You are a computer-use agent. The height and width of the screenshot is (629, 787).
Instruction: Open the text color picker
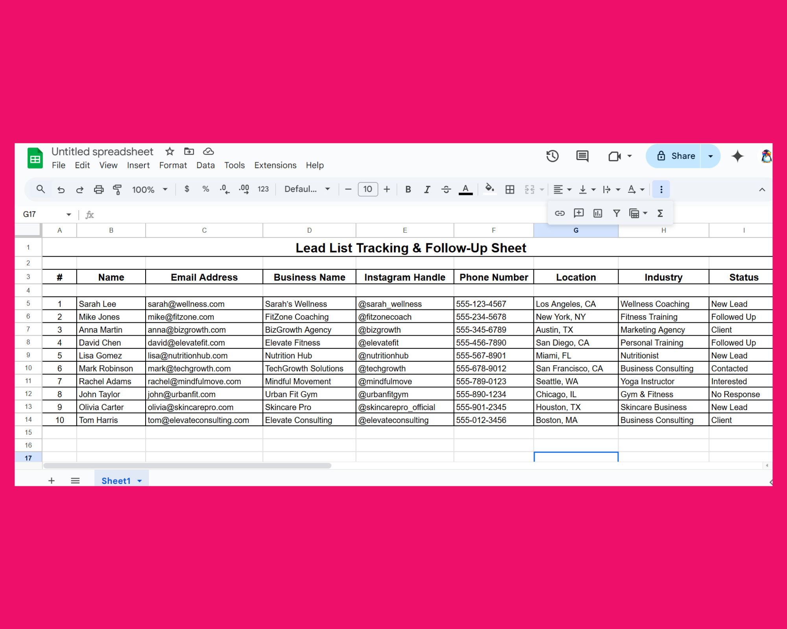coord(466,189)
